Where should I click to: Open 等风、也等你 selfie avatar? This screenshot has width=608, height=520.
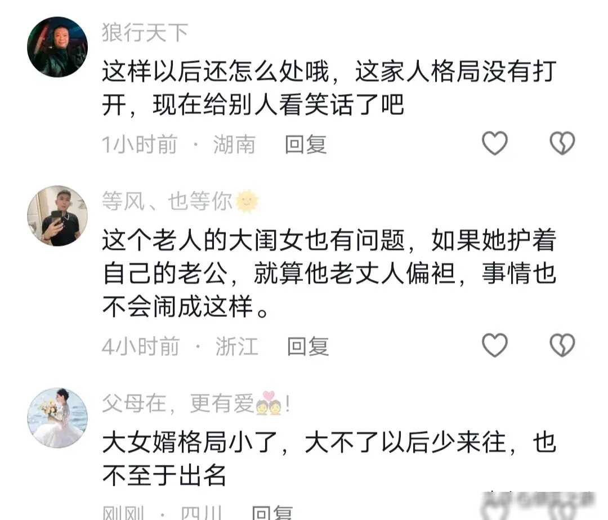coord(57,216)
